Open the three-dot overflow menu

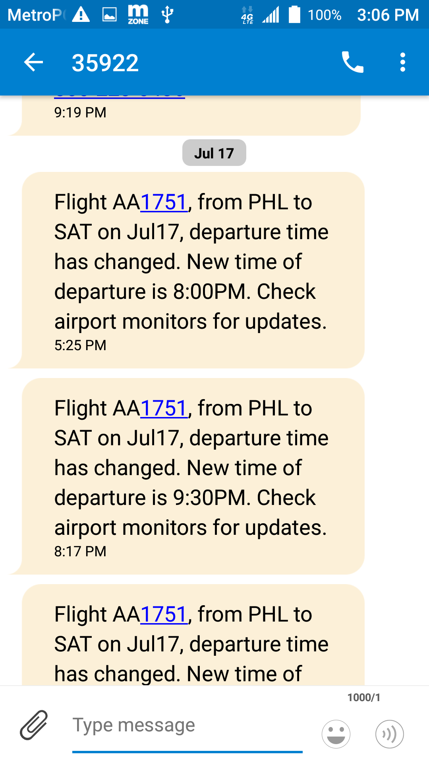(x=403, y=62)
